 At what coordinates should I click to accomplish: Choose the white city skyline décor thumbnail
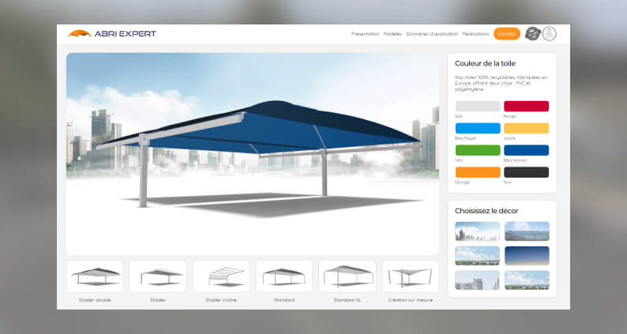(478, 231)
